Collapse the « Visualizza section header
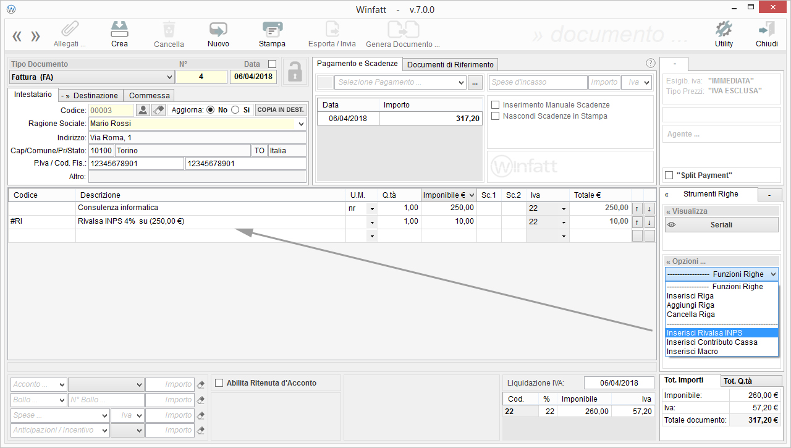 721,211
